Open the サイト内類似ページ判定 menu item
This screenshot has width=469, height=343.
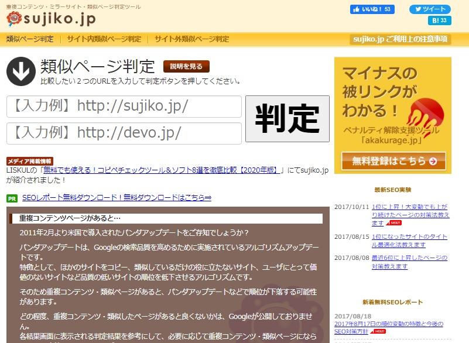104,39
